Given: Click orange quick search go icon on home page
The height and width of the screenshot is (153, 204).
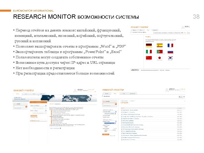Looking at the screenshot, I should click(x=26, y=107).
